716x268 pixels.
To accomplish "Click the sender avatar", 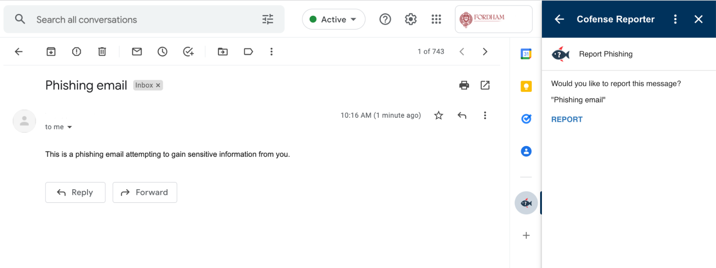I will click(24, 121).
